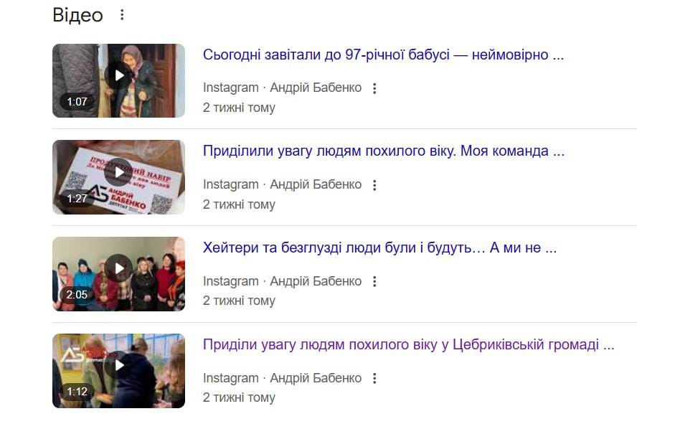The height and width of the screenshot is (429, 675).
Task: Open the three-dot menu beside Відео heading
Action: click(x=122, y=15)
